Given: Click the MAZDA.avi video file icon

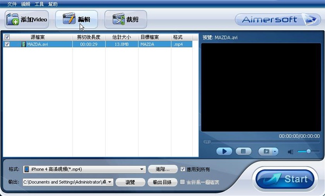Looking at the screenshot, I should click(23, 44).
